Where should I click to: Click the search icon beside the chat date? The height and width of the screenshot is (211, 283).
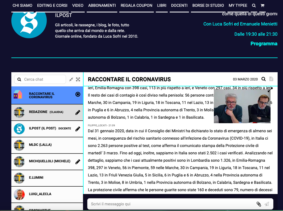(x=263, y=79)
